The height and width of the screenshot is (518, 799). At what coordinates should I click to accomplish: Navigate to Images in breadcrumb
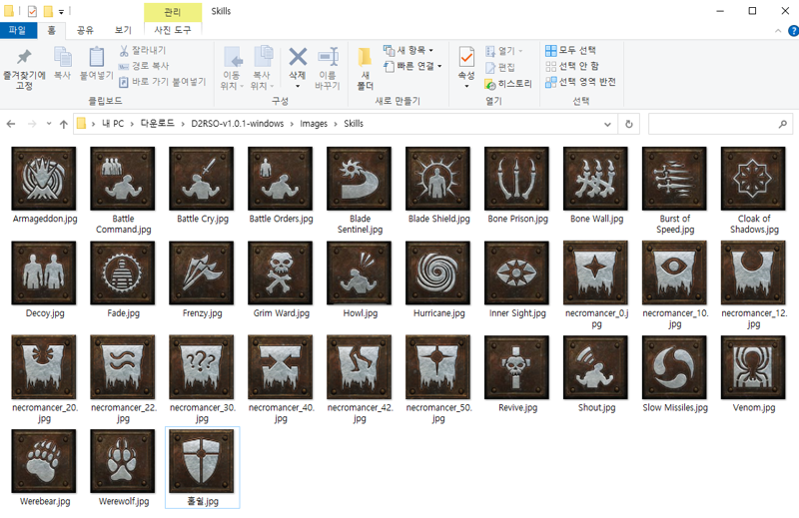(314, 124)
